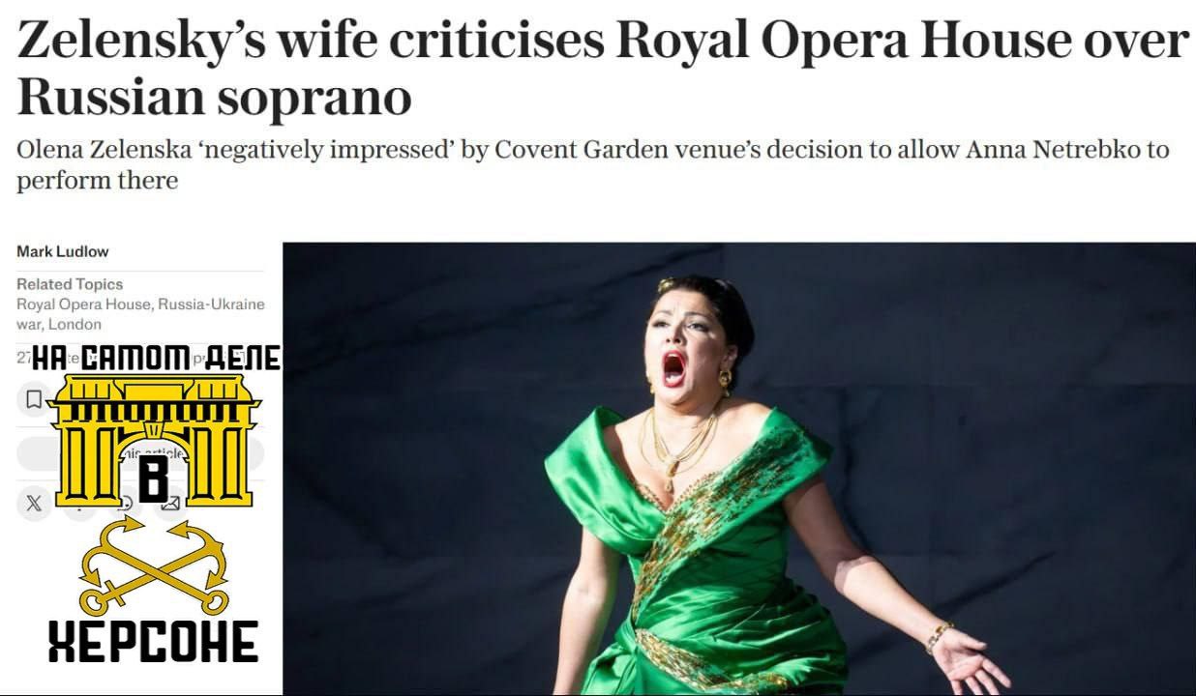Click the headline about Zelensky's wife
The height and width of the screenshot is (696, 1196).
point(602,69)
